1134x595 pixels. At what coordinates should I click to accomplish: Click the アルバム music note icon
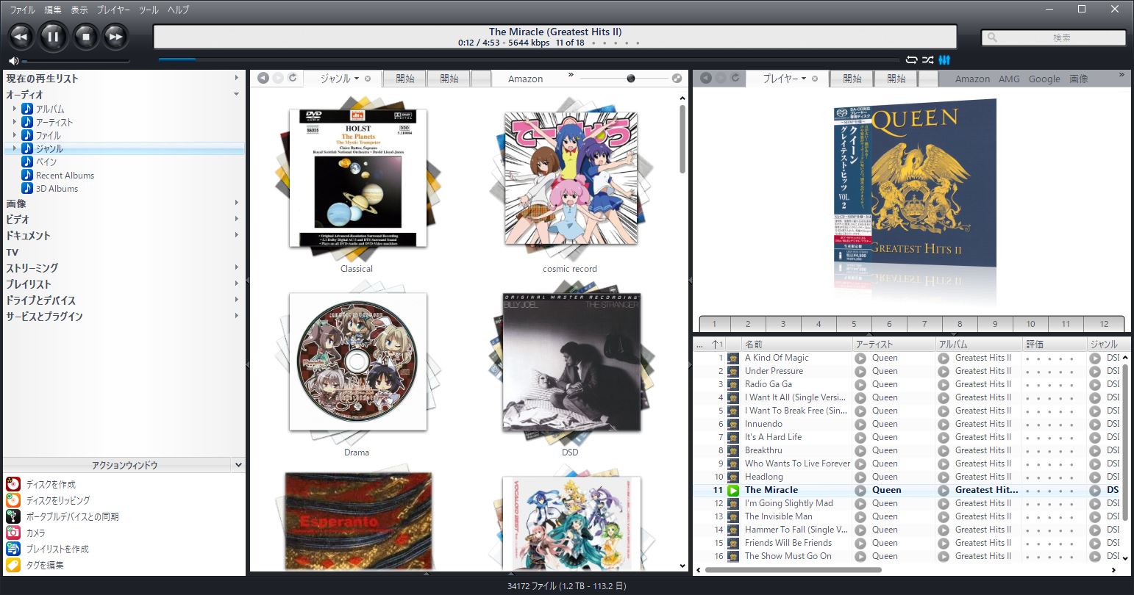[x=27, y=109]
